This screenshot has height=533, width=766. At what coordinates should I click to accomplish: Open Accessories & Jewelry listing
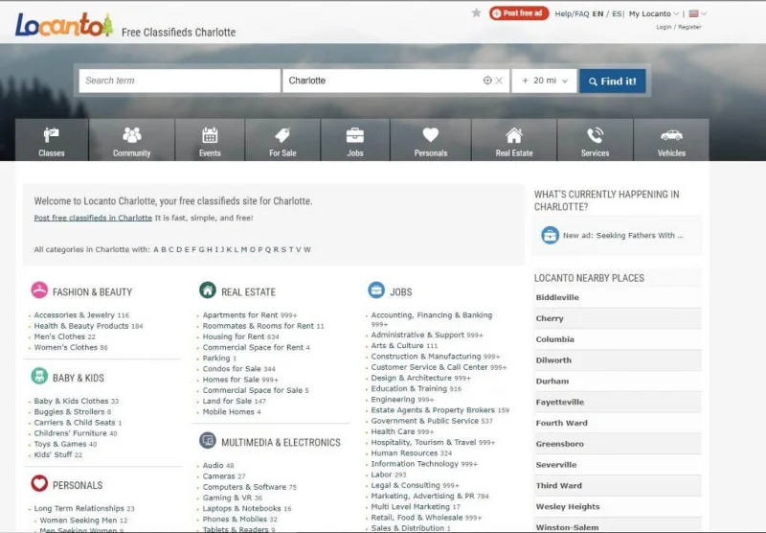coord(75,315)
